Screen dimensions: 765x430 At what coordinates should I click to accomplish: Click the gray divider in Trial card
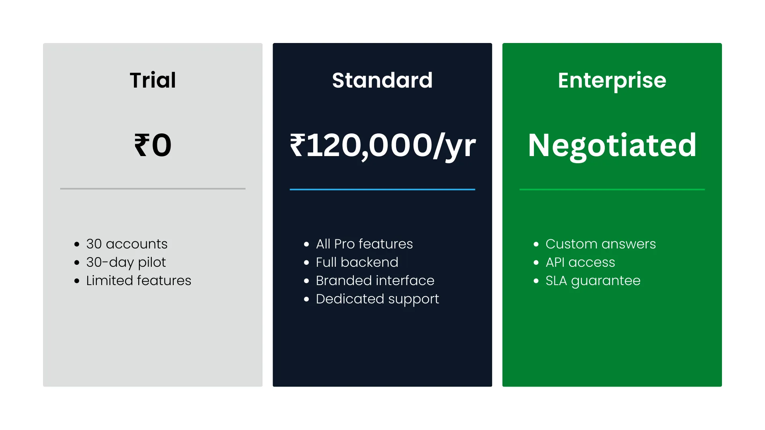click(153, 189)
